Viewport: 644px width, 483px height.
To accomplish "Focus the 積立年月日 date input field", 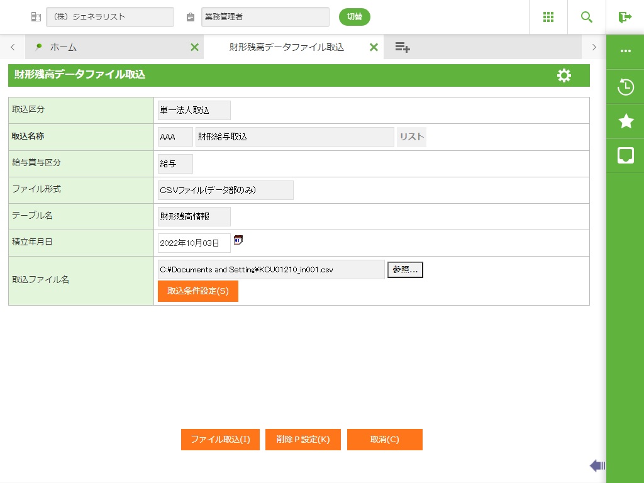I will click(194, 243).
